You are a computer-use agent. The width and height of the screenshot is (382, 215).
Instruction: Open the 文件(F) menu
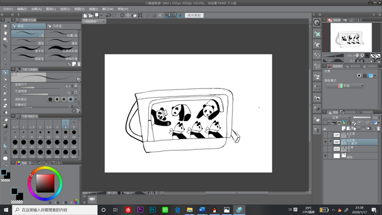[8, 9]
